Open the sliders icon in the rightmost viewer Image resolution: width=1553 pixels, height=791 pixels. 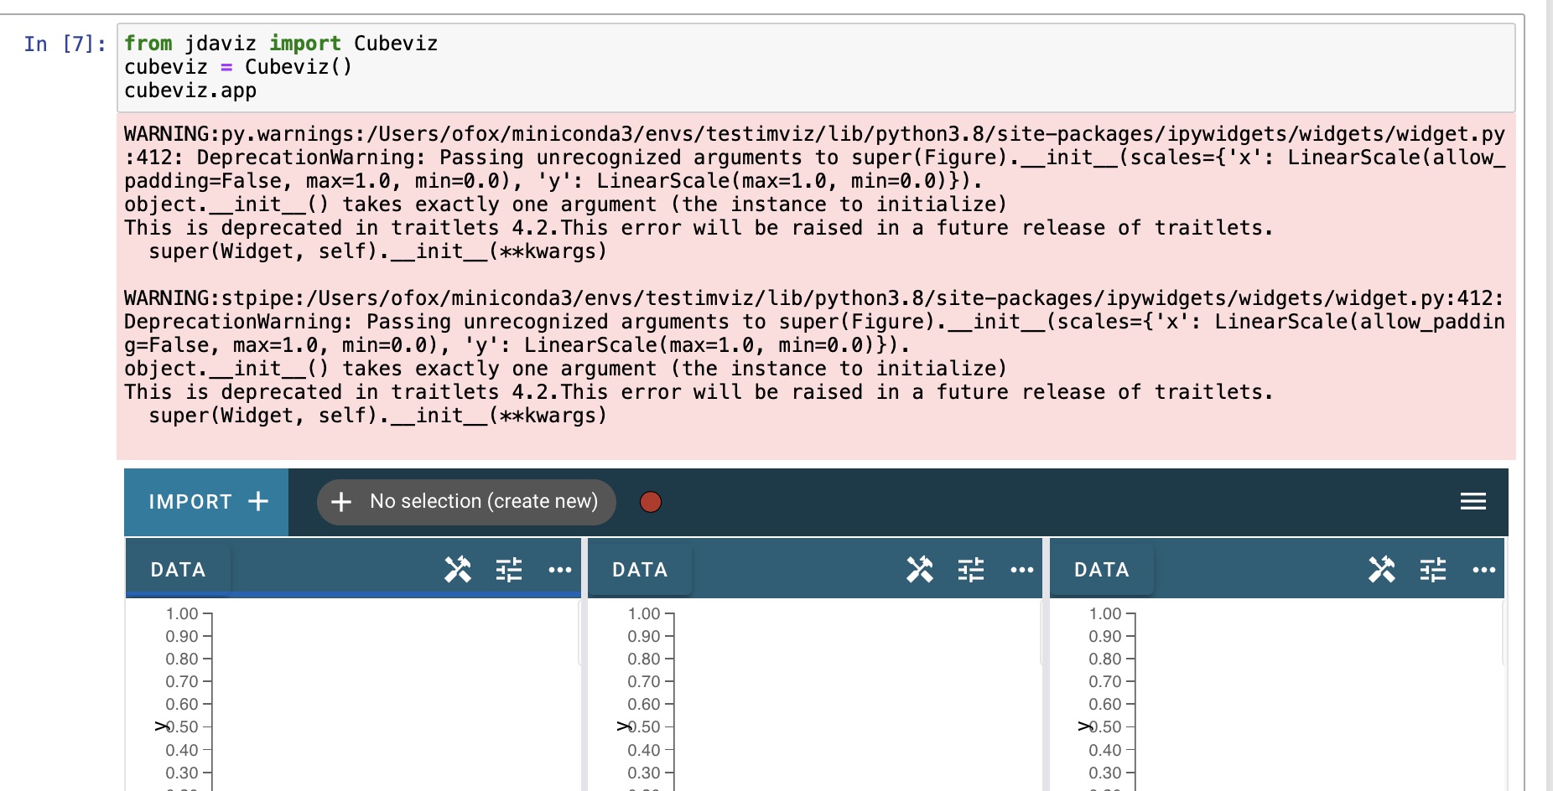(x=1433, y=569)
